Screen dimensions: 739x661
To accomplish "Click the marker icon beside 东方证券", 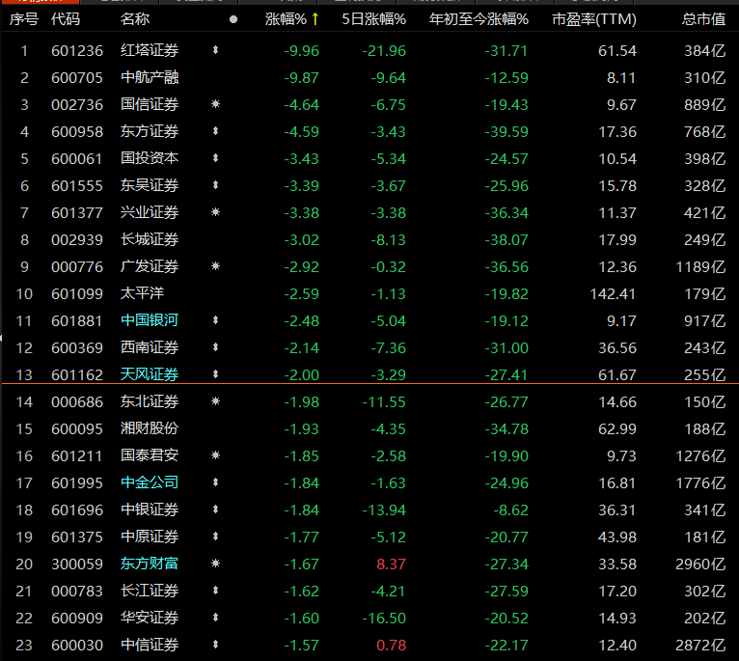I will (215, 131).
